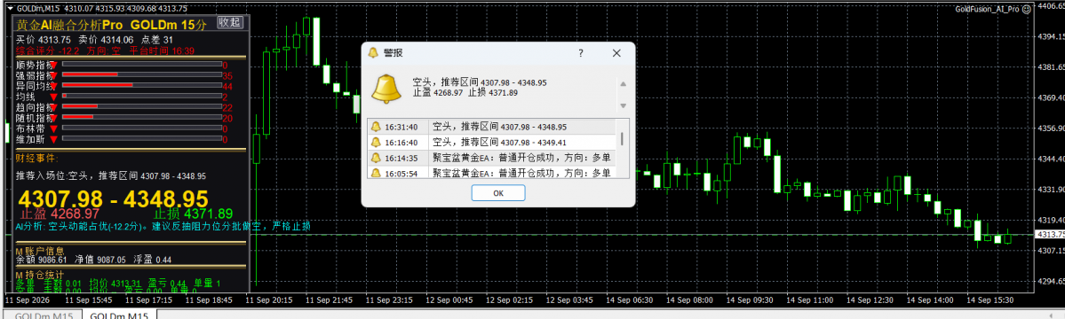Click the 止损 4371.89 value in the panel
Screen dimensions: 1065x319
pyautogui.click(x=193, y=214)
